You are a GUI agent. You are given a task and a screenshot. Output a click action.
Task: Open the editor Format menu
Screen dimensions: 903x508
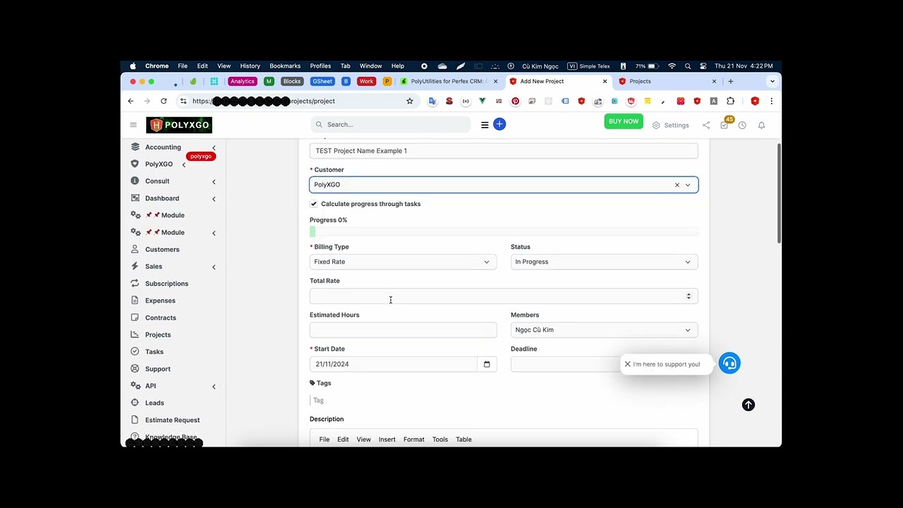click(413, 440)
